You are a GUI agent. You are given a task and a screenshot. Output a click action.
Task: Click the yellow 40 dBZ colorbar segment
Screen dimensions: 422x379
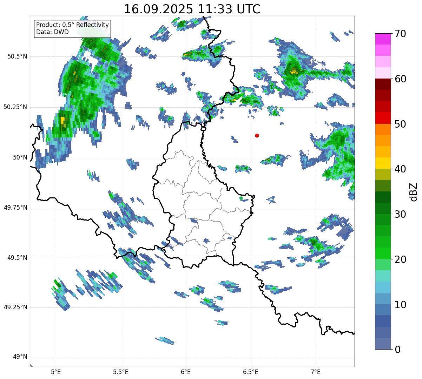tap(383, 163)
